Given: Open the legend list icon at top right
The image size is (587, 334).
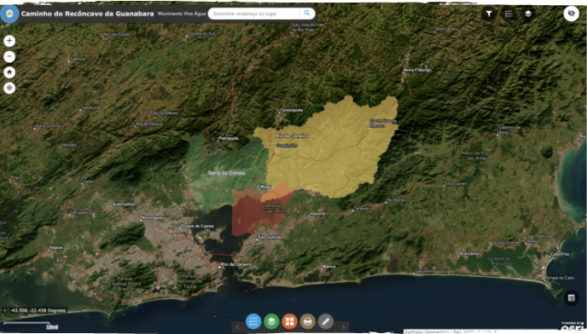Looking at the screenshot, I should (x=509, y=14).
